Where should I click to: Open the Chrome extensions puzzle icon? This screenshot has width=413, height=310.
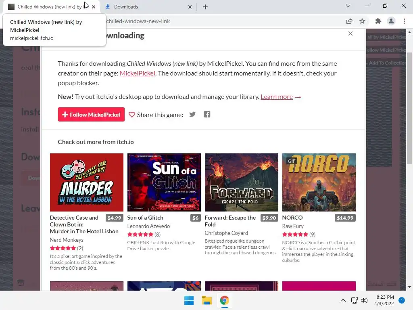[378, 21]
